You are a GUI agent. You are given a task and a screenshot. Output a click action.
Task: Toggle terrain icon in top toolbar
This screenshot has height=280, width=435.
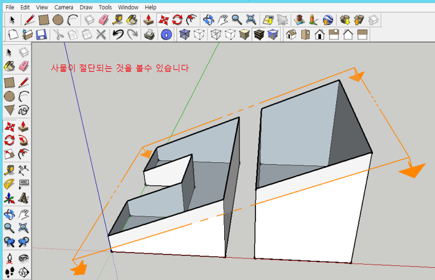282,20
